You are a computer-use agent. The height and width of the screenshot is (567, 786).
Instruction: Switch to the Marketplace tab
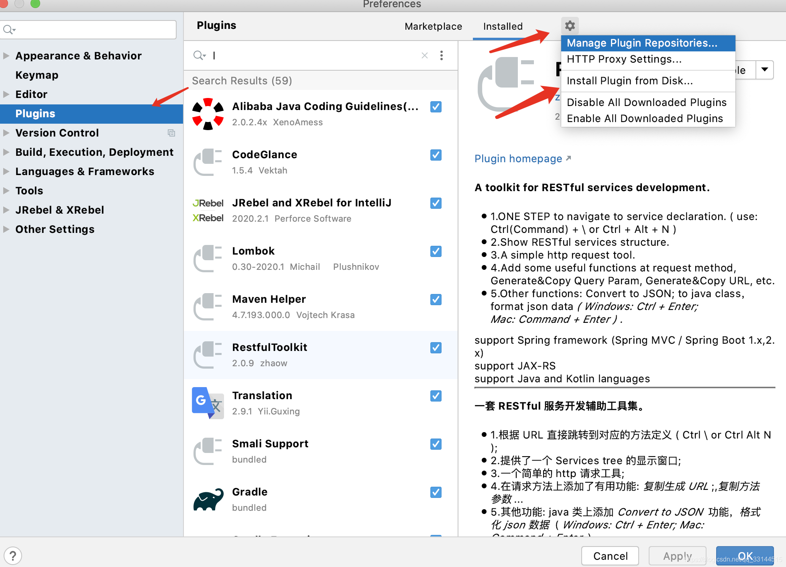[x=433, y=27]
